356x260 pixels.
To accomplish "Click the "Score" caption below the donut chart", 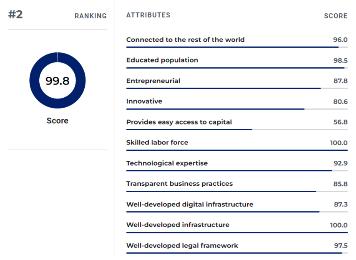I will tap(57, 121).
